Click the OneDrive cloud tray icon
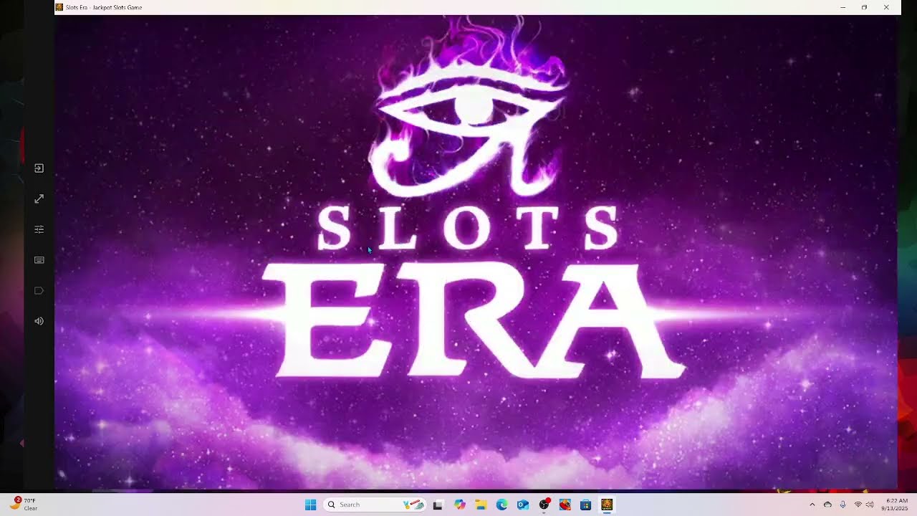 tap(827, 505)
